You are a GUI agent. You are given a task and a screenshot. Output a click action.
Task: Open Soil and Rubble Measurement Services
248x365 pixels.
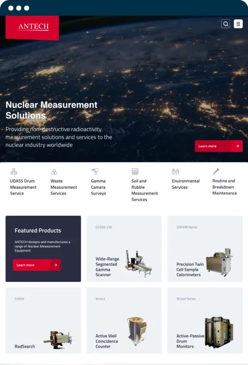point(145,190)
